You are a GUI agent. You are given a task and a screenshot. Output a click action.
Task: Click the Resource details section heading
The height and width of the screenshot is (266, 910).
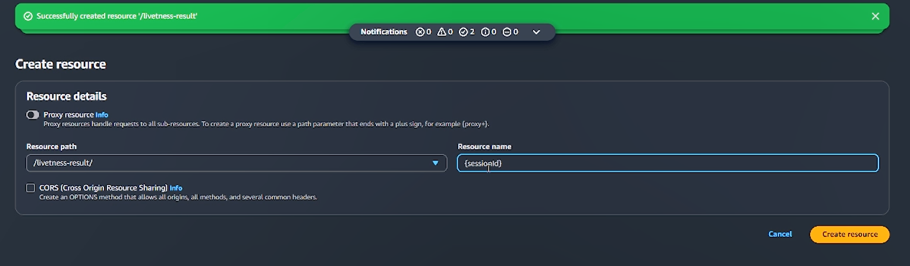point(67,96)
